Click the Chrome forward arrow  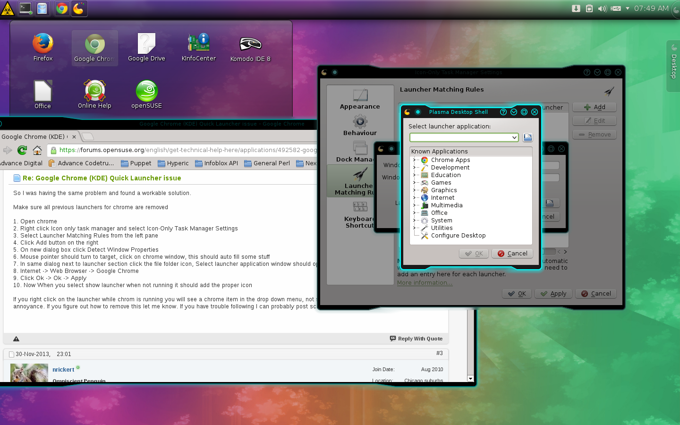coord(8,150)
